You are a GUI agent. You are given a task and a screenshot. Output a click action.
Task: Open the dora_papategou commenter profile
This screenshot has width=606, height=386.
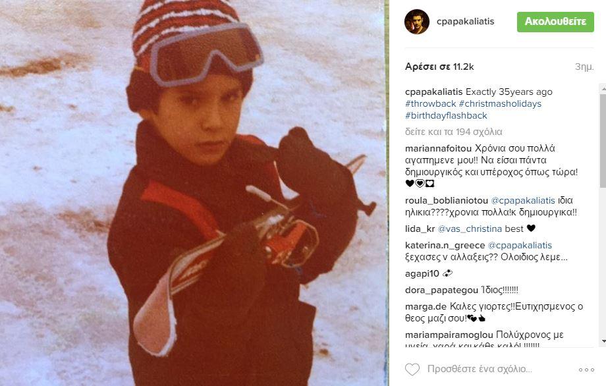point(436,290)
